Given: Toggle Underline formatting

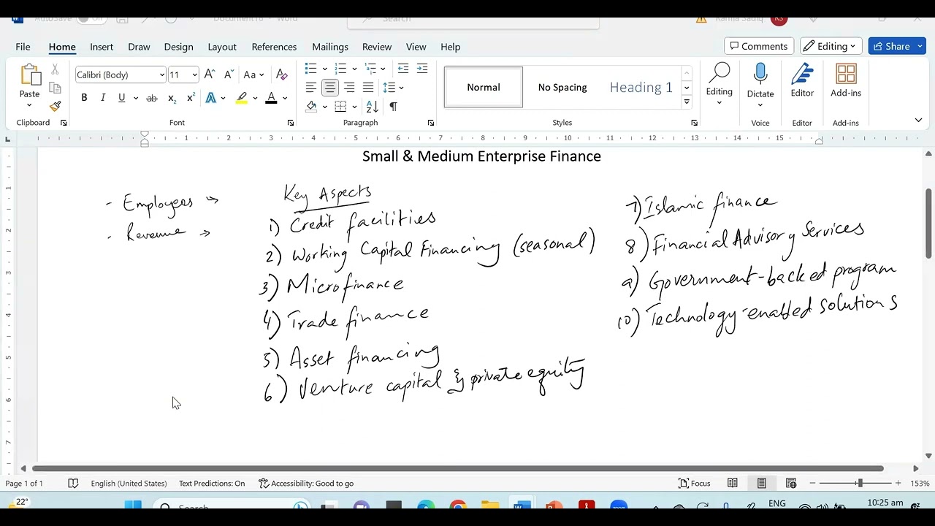Looking at the screenshot, I should (x=121, y=98).
